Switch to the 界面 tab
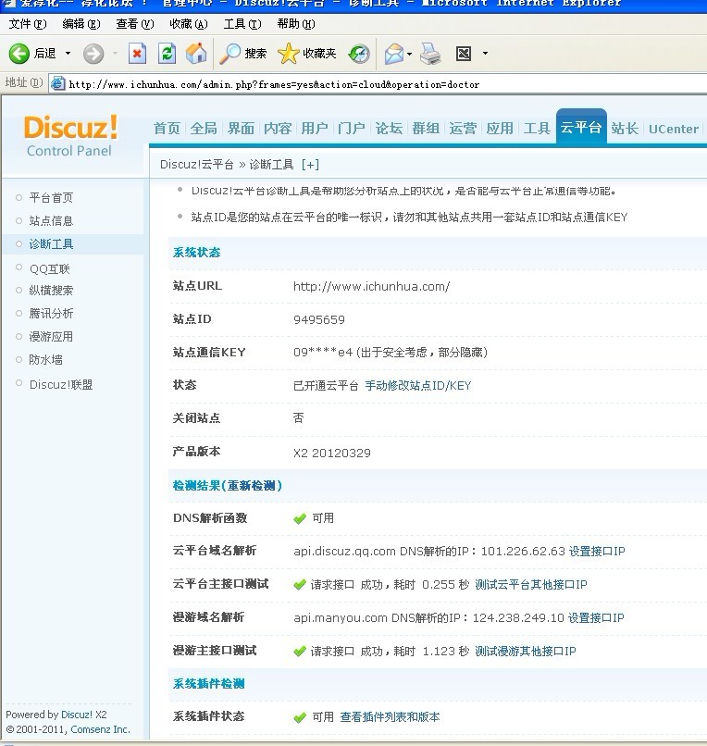The image size is (707, 746). coord(241,128)
